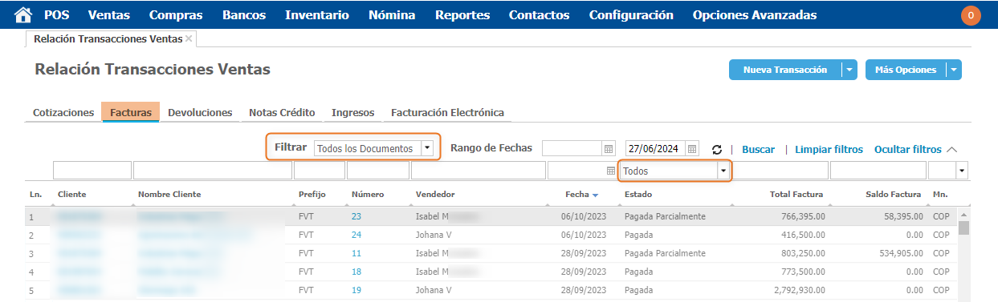Image resolution: width=998 pixels, height=302 pixels.
Task: Click the Fecha sort arrow
Action: [x=596, y=195]
